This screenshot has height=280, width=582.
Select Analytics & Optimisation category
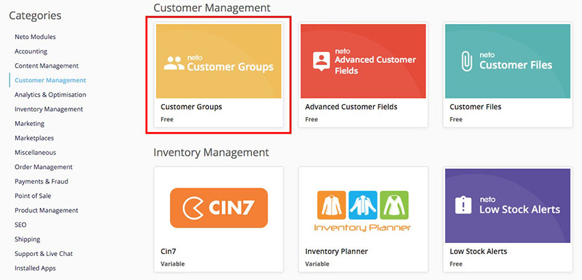point(51,94)
